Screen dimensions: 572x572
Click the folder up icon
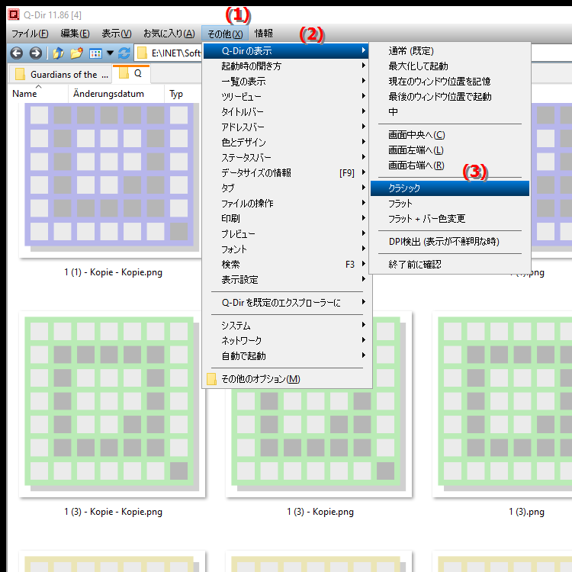tap(59, 53)
